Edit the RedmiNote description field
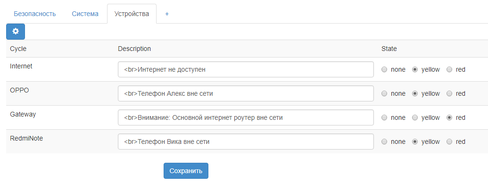The image size is (488, 192). point(246,142)
